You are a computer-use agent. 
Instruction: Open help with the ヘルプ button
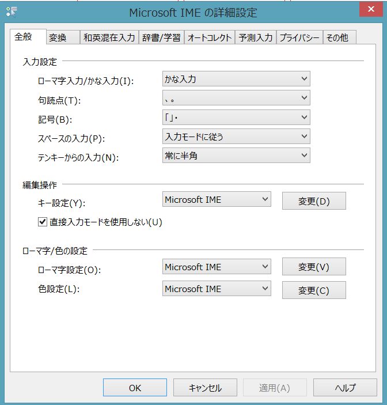coord(345,388)
